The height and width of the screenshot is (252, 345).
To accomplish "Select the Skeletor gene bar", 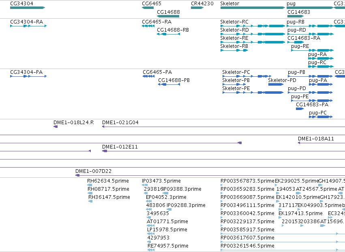I will (x=253, y=8).
